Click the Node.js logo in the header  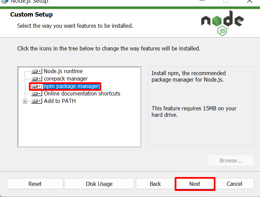[x=222, y=23]
